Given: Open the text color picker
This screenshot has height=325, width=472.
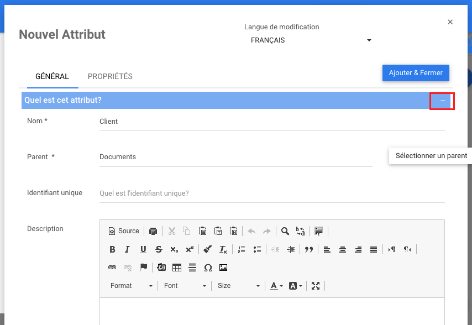Looking at the screenshot, I should click(276, 286).
